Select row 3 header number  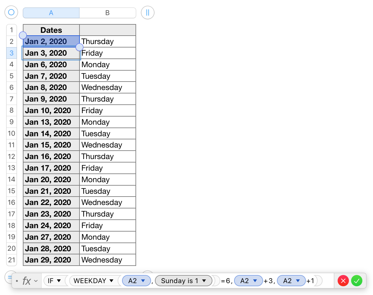pos(11,53)
